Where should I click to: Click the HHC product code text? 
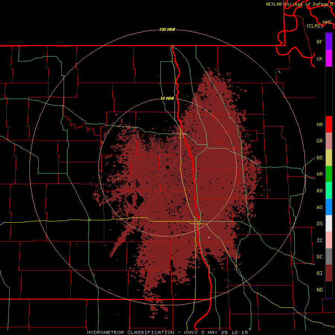click(327, 22)
